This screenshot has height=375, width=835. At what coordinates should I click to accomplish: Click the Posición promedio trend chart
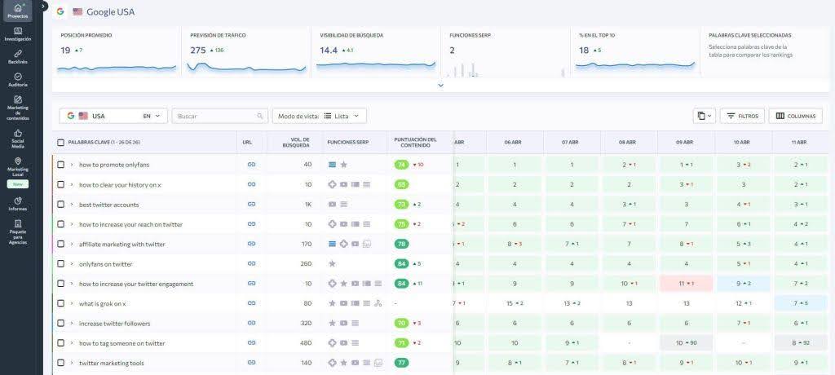pyautogui.click(x=116, y=68)
